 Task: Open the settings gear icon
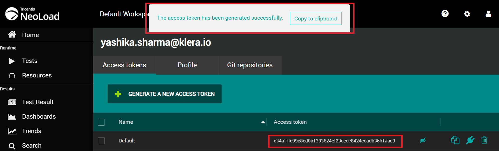coord(467,14)
